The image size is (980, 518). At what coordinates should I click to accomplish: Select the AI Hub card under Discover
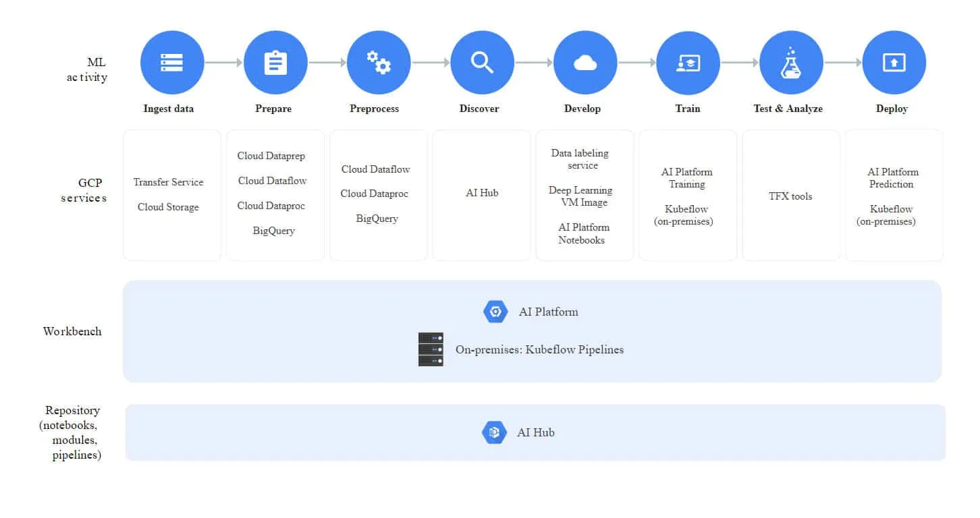481,192
